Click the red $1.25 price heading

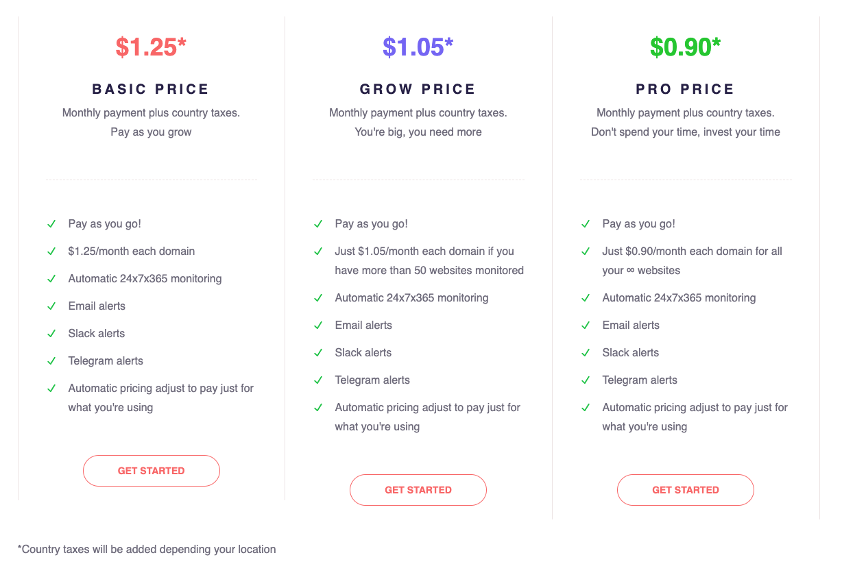(151, 47)
